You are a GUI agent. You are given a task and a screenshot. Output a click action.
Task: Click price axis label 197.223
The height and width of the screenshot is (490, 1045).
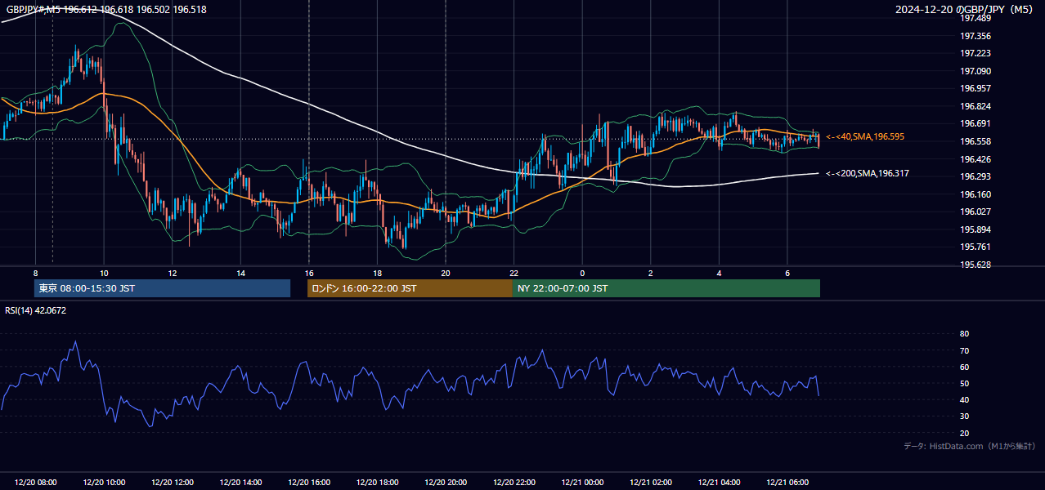(975, 53)
